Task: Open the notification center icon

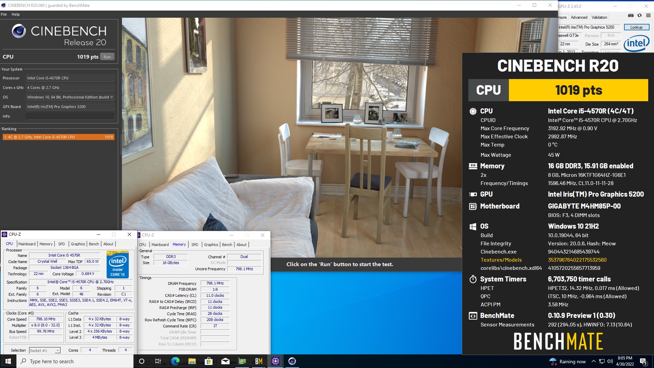Action: [x=643, y=362]
